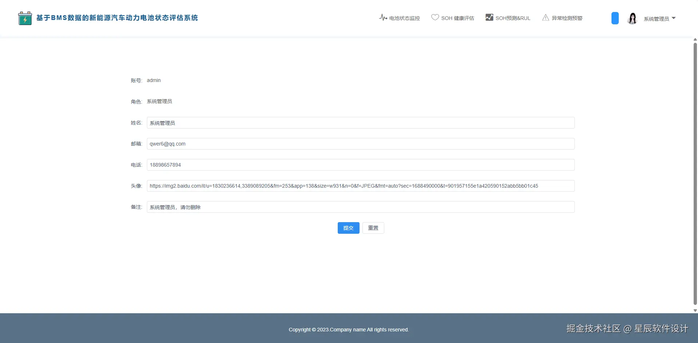Click the heart icon beside SOH 健康评估

pyautogui.click(x=435, y=17)
